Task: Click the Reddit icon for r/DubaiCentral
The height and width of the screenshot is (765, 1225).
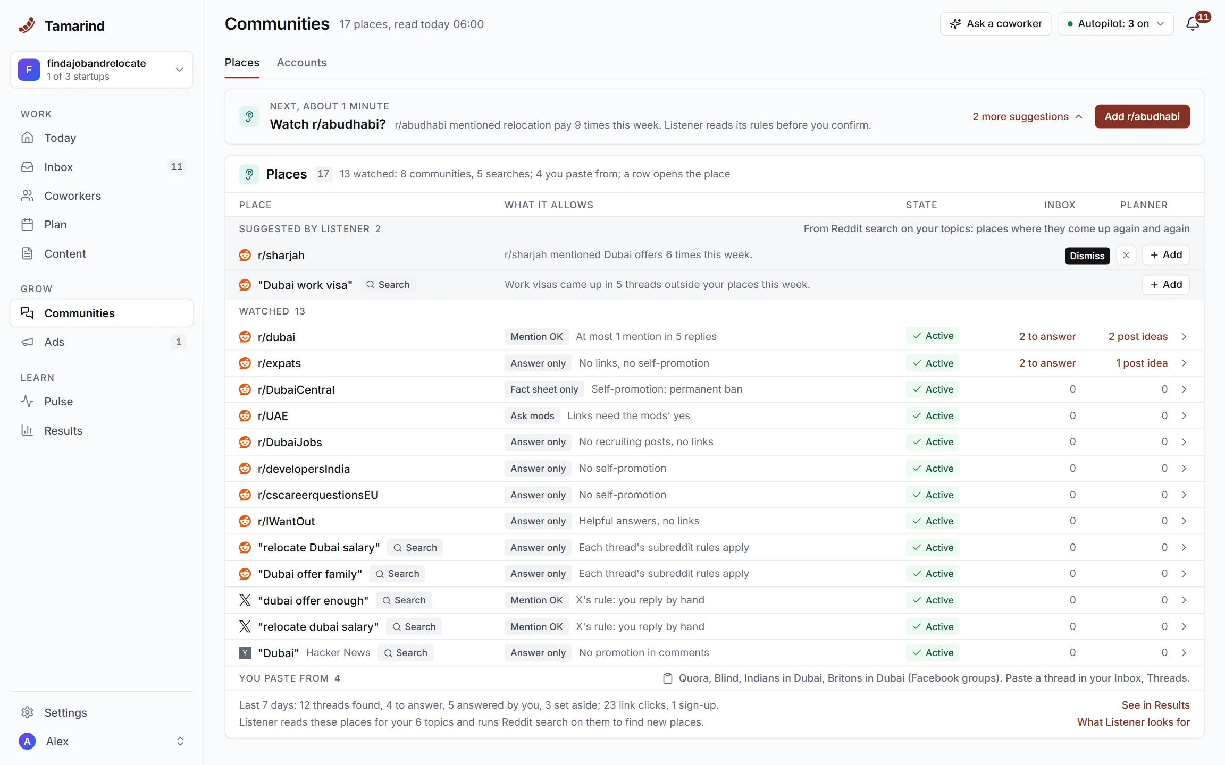Action: [245, 389]
